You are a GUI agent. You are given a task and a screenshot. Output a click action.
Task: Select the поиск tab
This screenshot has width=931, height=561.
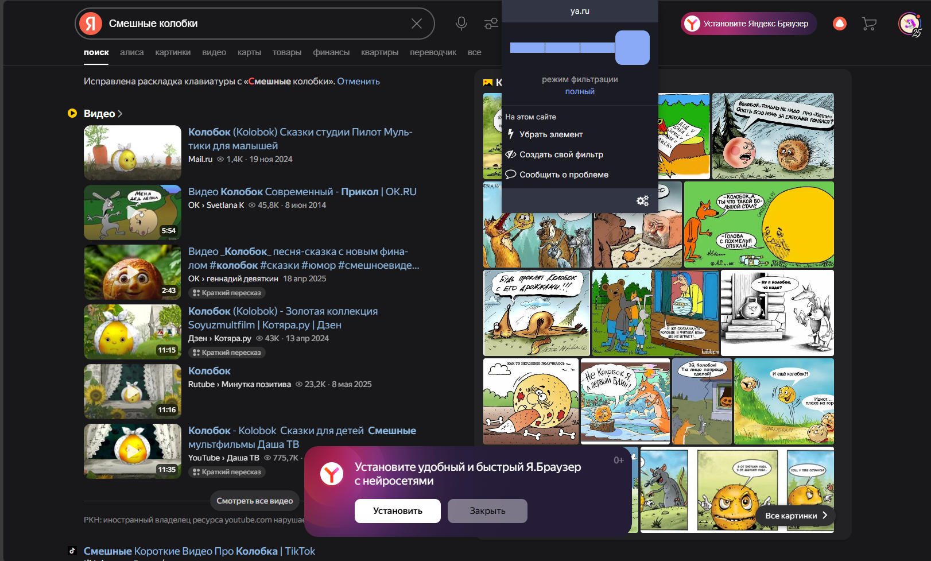(96, 52)
